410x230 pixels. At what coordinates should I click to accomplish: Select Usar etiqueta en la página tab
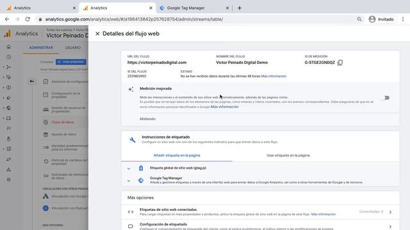coord(288,155)
